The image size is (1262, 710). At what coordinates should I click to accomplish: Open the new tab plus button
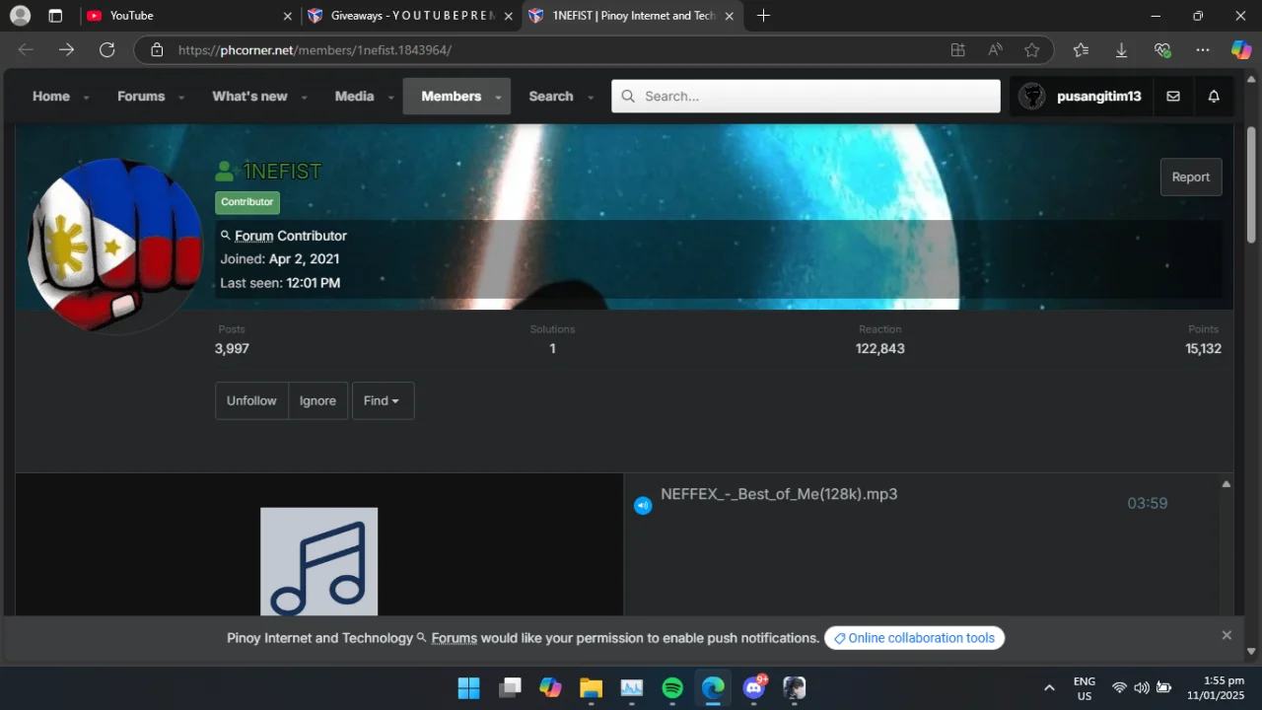tap(763, 16)
